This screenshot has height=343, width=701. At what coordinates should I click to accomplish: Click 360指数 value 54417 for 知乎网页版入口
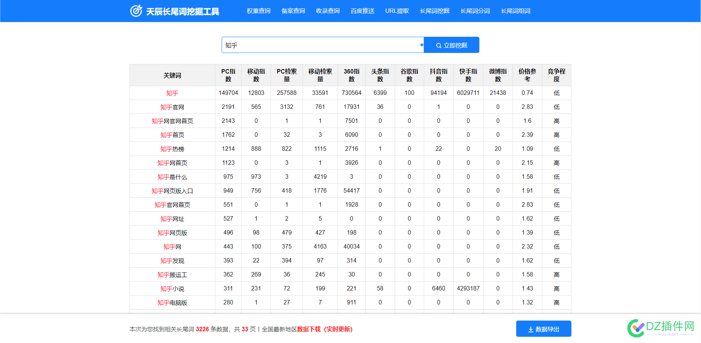coord(352,191)
